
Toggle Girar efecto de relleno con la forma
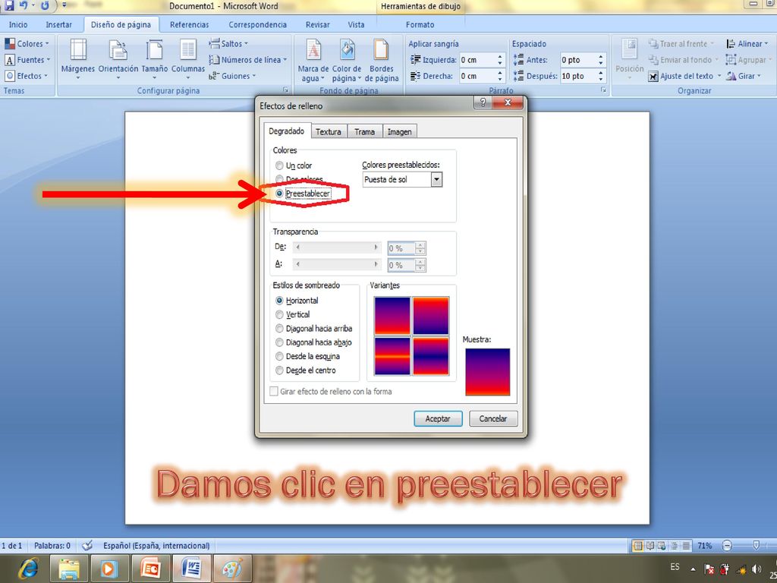pyautogui.click(x=273, y=391)
